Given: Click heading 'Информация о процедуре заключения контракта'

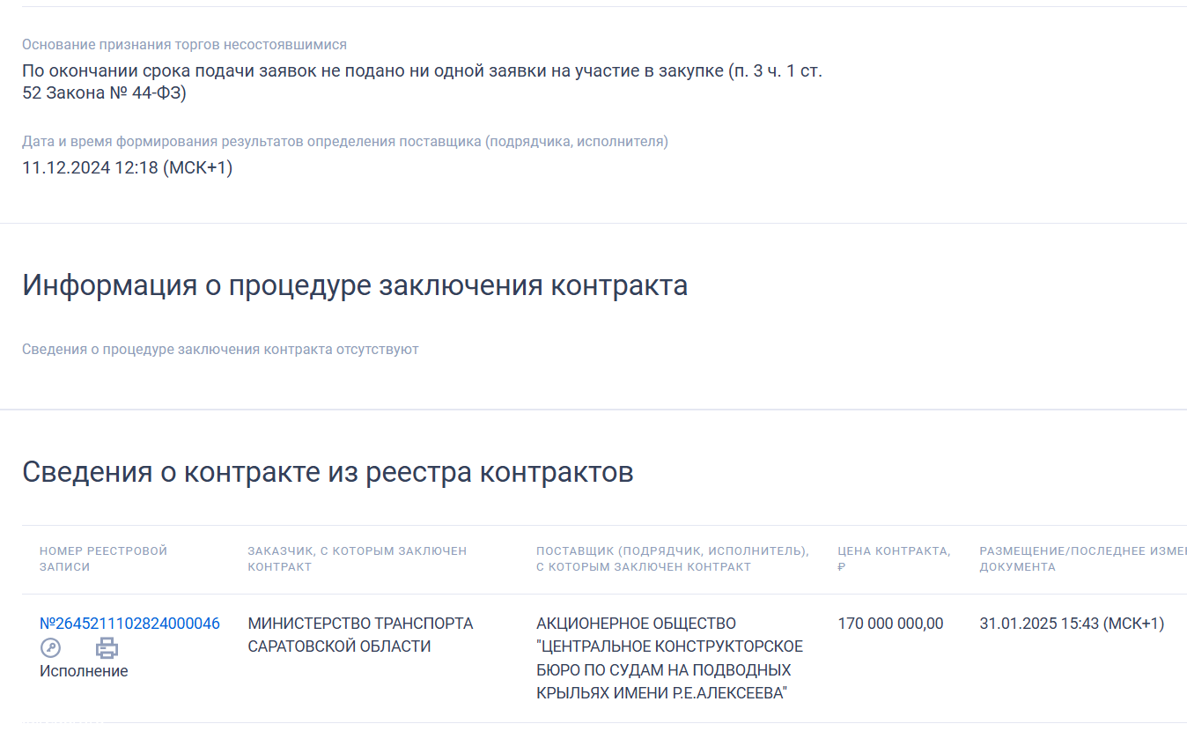Looking at the screenshot, I should point(355,285).
